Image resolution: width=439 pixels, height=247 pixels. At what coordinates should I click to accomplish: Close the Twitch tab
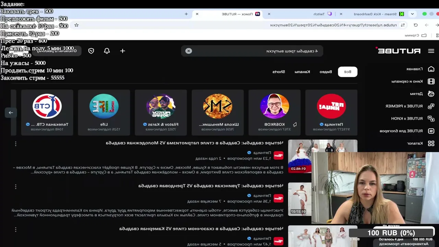(269, 14)
